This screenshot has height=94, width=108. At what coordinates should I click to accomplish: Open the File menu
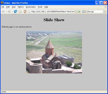click(3, 7)
